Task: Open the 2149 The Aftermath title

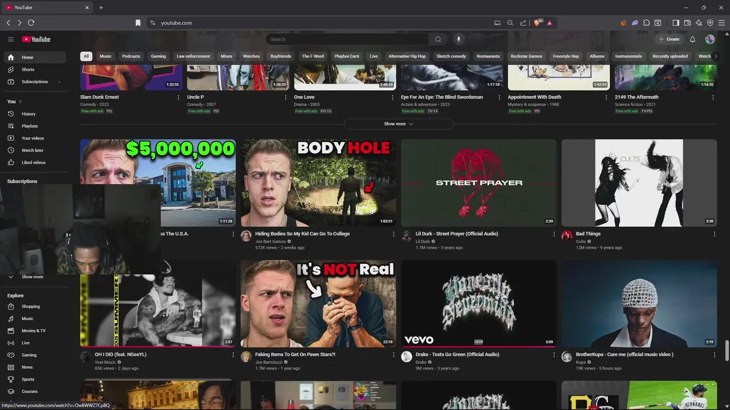Action: 636,97
